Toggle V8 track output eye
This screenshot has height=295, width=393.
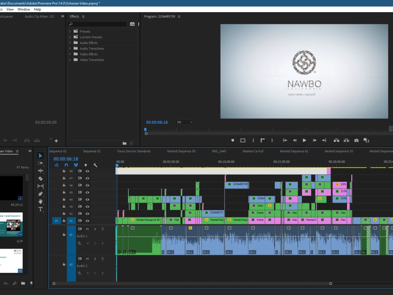pyautogui.click(x=88, y=171)
